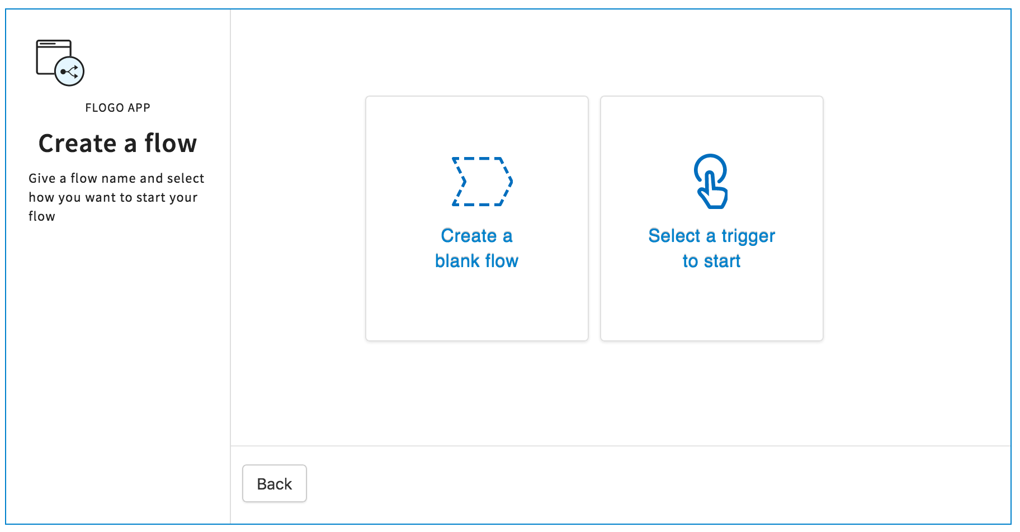Click the 'FLOGO APP' label
Viewport: 1020px width, 532px height.
tap(117, 108)
